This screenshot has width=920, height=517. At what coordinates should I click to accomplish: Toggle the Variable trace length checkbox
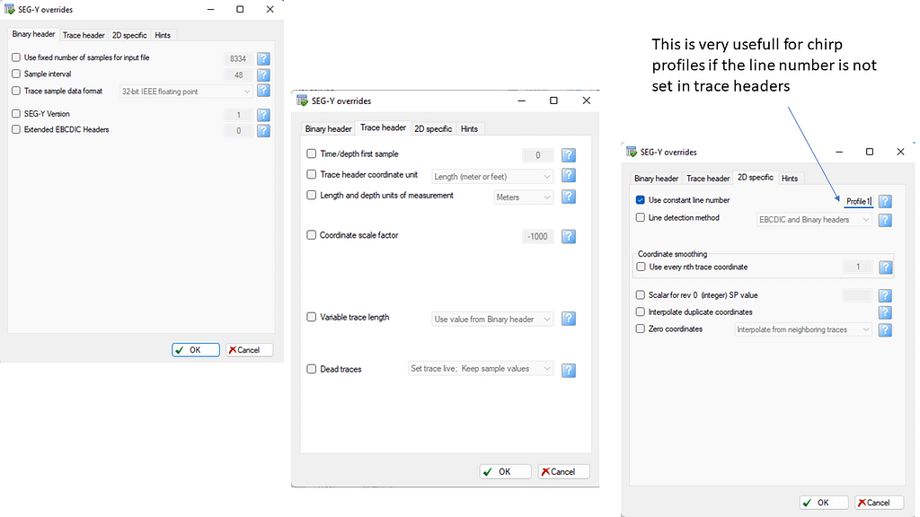tap(312, 318)
